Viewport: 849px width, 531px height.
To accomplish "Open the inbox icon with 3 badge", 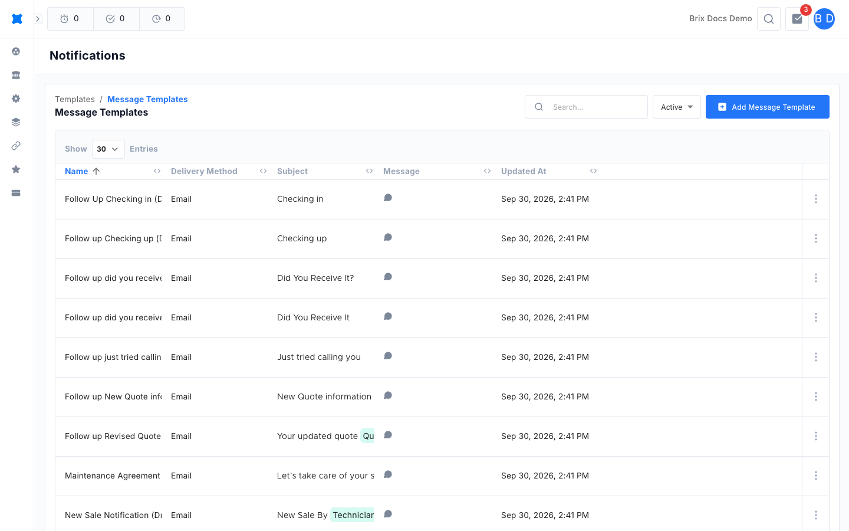I will pyautogui.click(x=797, y=19).
